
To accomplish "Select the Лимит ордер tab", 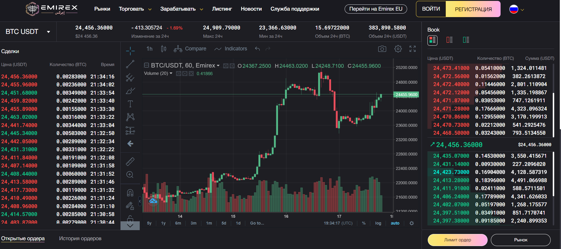I will [458, 240].
